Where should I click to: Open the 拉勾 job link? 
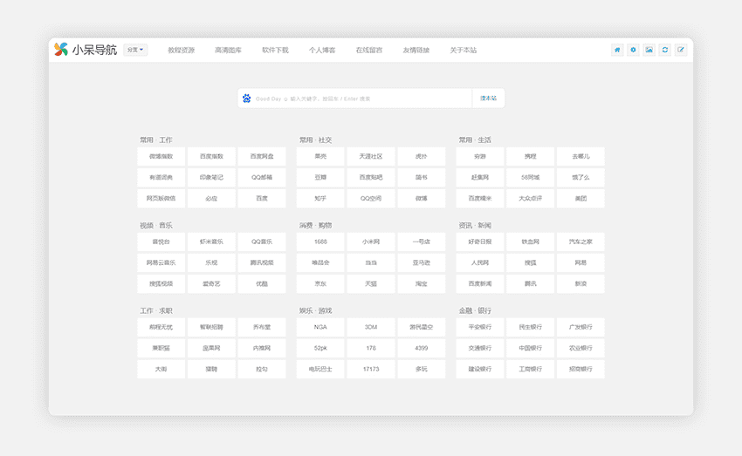[x=262, y=369]
